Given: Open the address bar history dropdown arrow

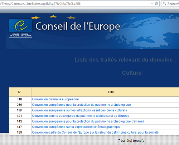Looking at the screenshot, I should [152, 4].
